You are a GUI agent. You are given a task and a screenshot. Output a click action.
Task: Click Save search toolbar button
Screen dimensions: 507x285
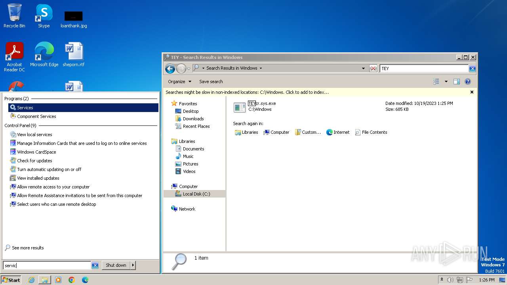tap(211, 82)
